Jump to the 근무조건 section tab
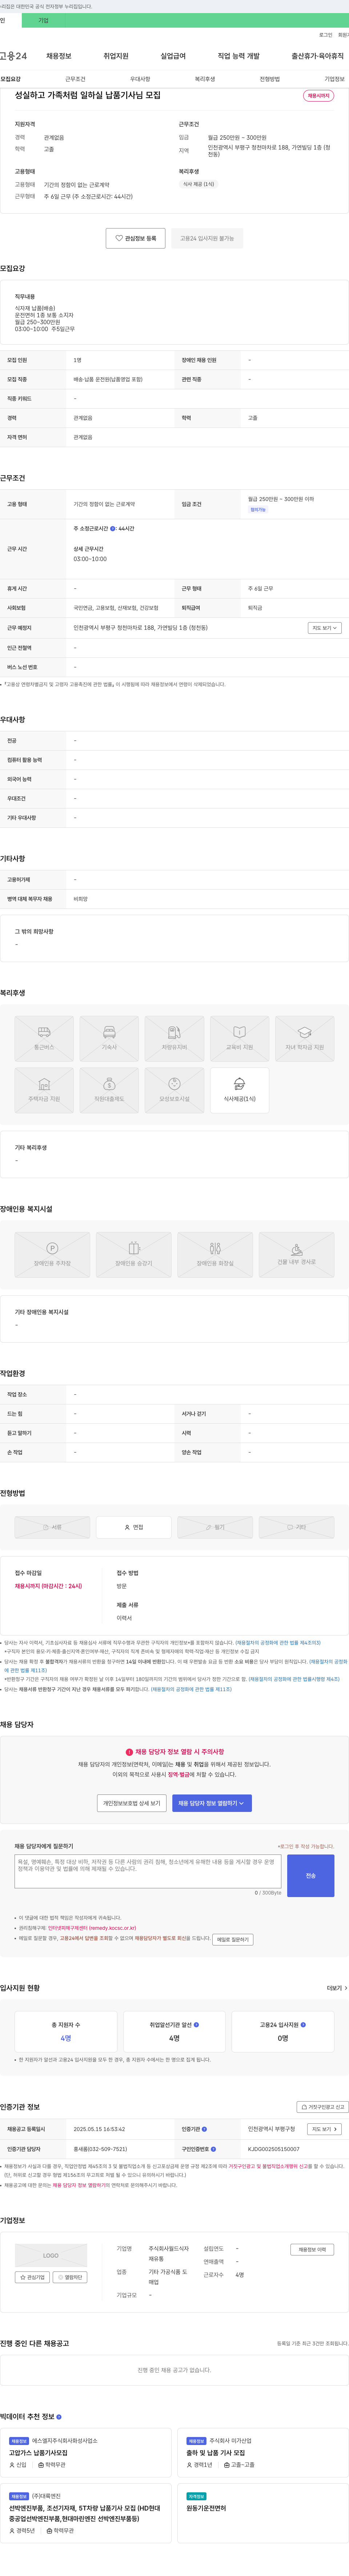This screenshot has width=349, height=2576. point(75,79)
